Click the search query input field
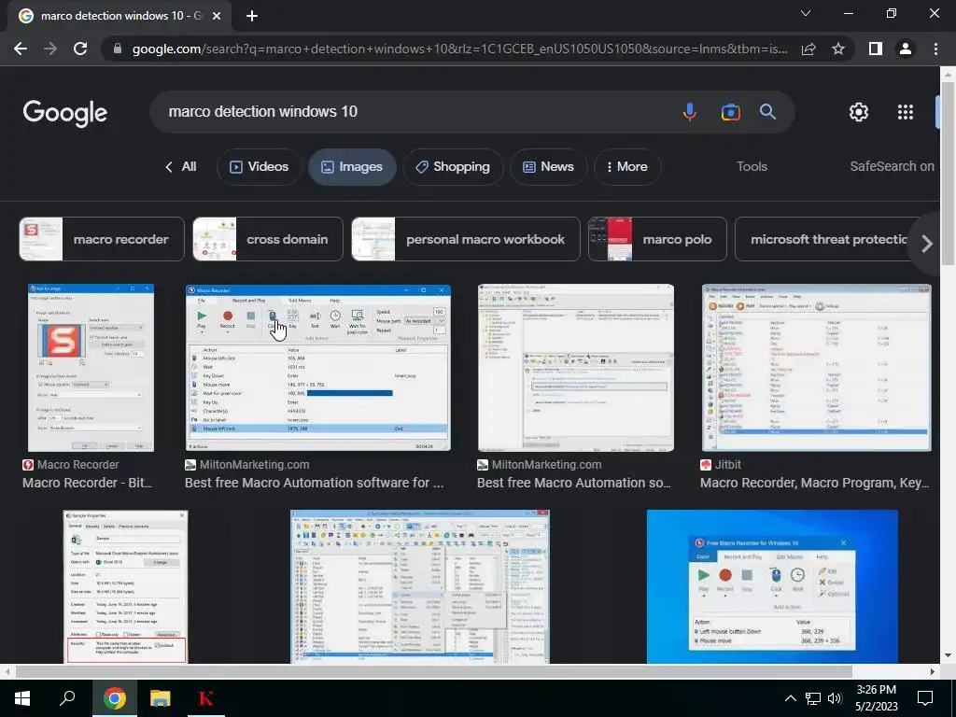 415,112
